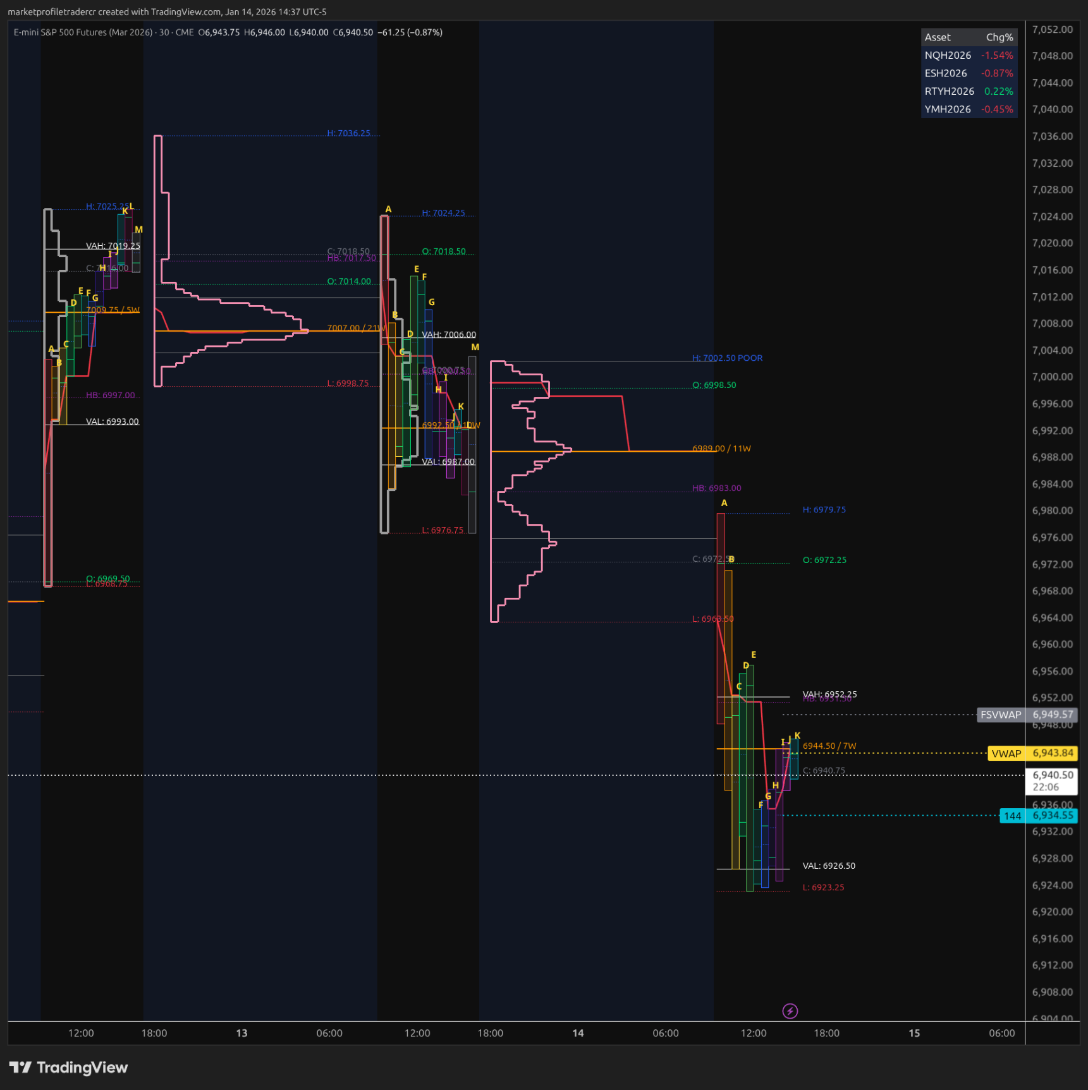1088x1090 pixels.
Task: Click the L: 6998.75 low label
Action: [x=348, y=383]
